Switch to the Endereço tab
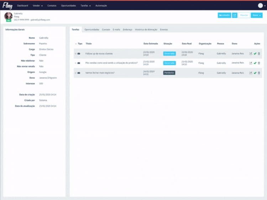267x200 pixels. (x=127, y=30)
